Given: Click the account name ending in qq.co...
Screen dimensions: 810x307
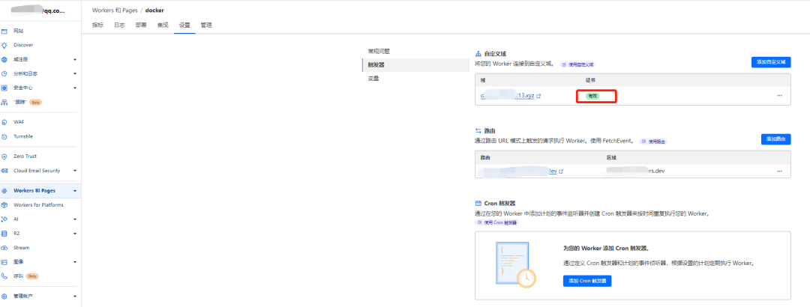Looking at the screenshot, I should 39,10.
